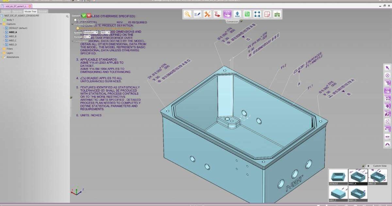The width and height of the screenshot is (392, 206).
Task: Switch to the Model Tree tab
Action: click(x=30, y=11)
